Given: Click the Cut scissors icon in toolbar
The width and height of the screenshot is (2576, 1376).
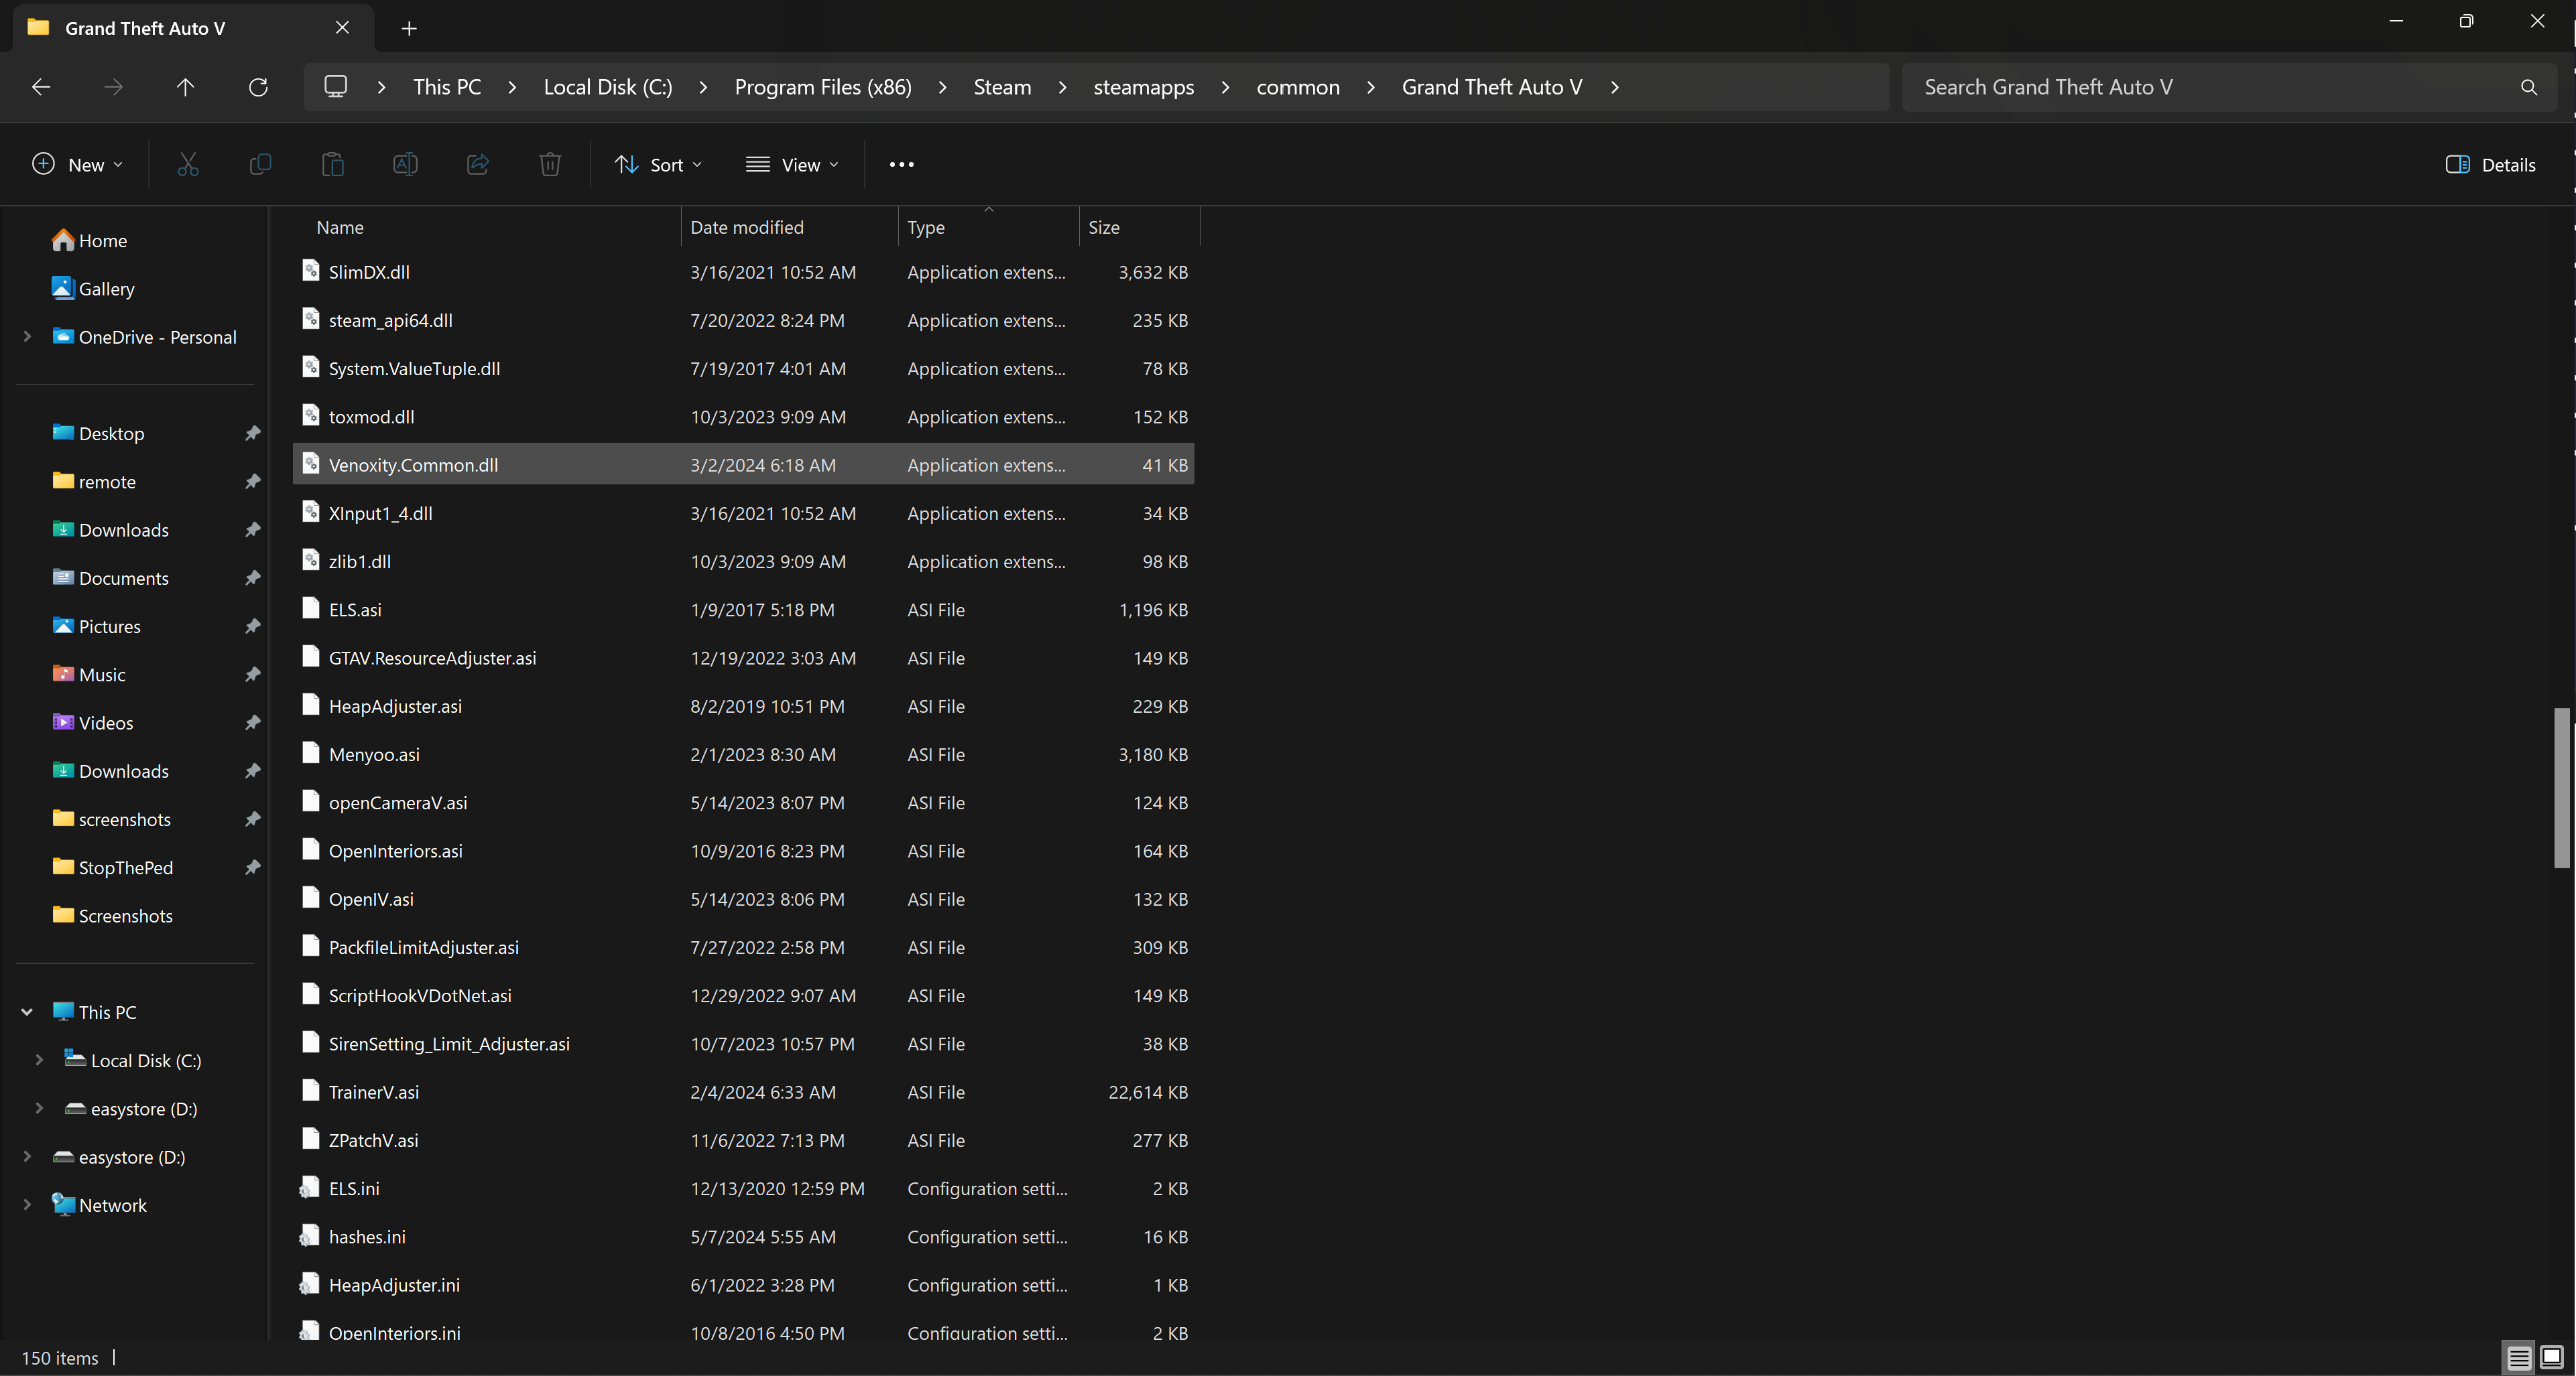Looking at the screenshot, I should click(x=188, y=165).
